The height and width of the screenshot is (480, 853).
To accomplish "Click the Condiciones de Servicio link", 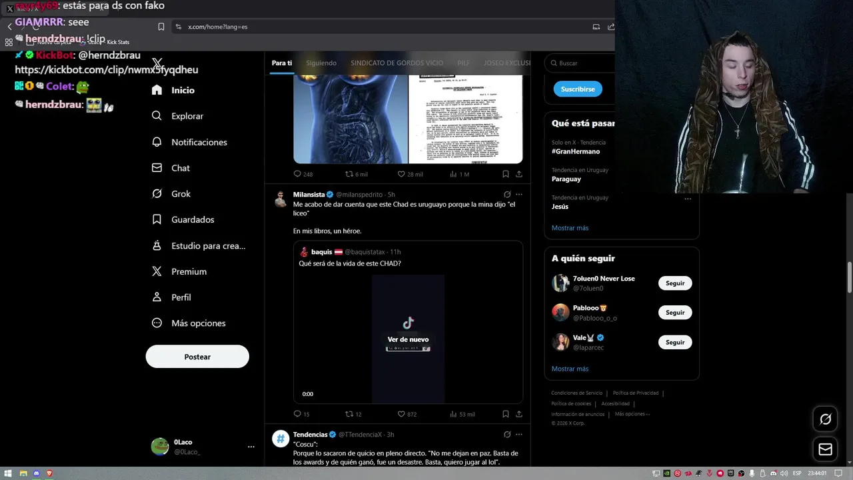I will 576,393.
